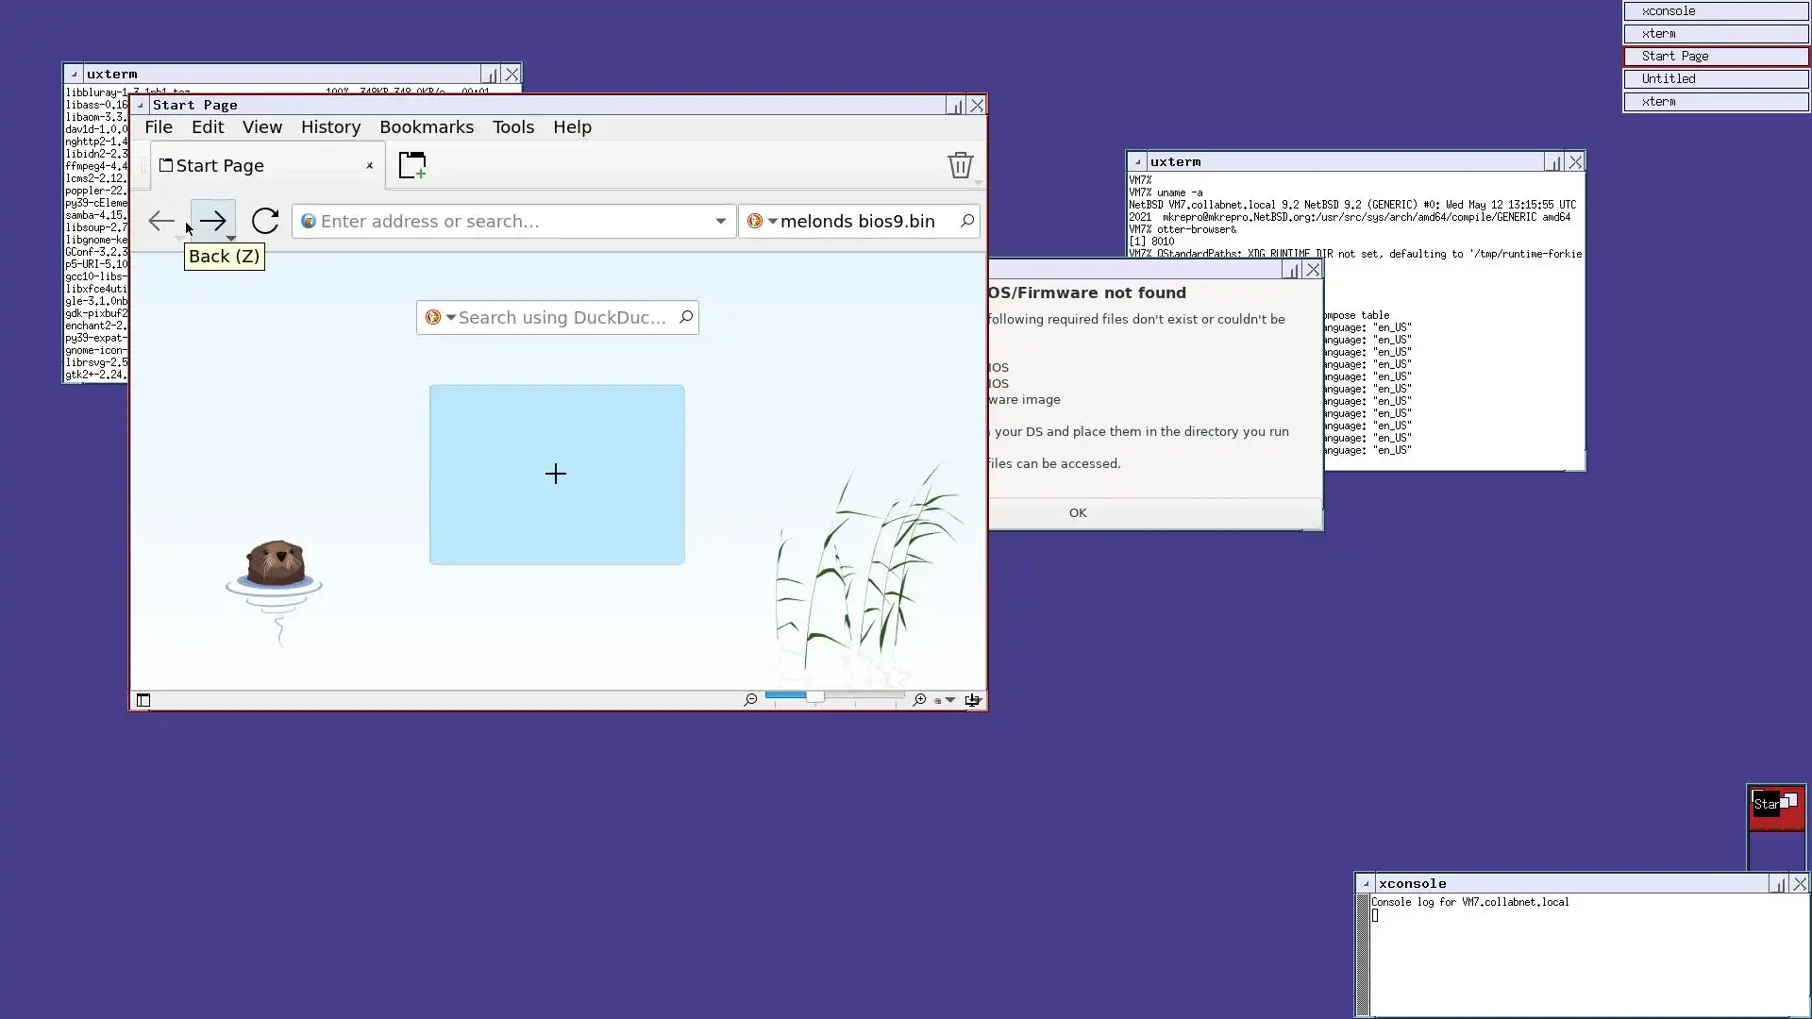This screenshot has height=1019, width=1812.
Task: Open the downloads icon in status bar
Action: 972,700
